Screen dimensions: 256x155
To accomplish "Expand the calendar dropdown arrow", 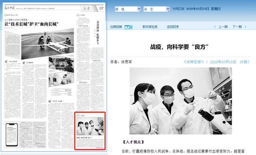I will pos(131,27).
